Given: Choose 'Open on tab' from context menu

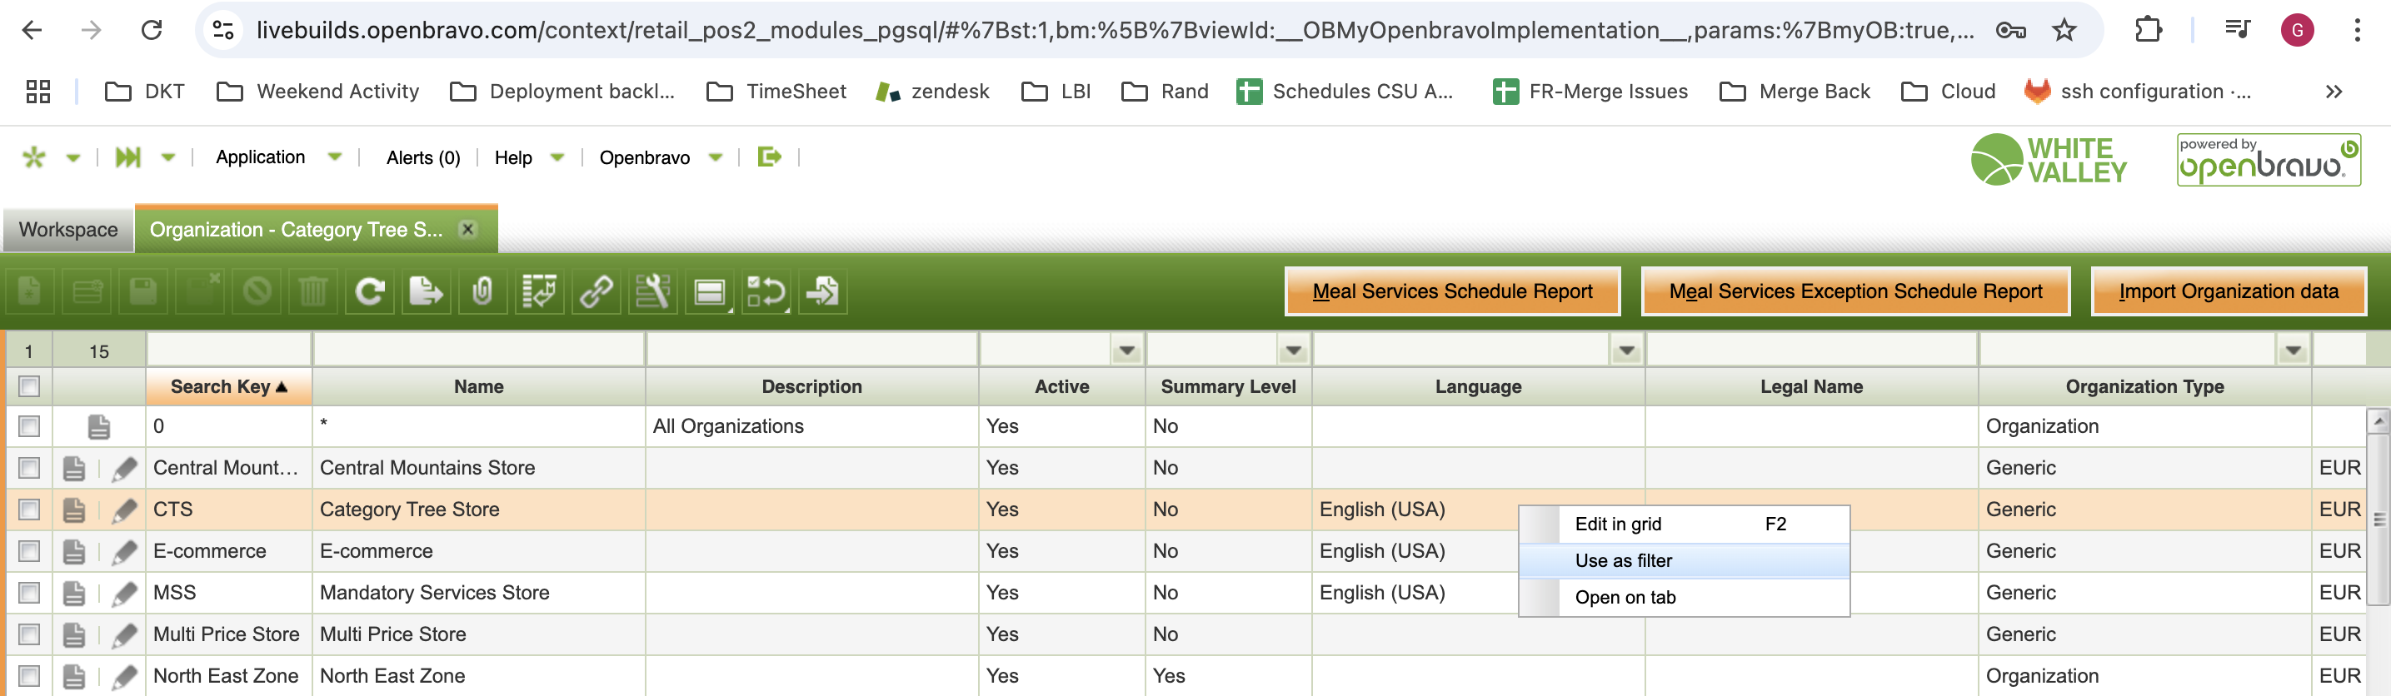Looking at the screenshot, I should pyautogui.click(x=1684, y=598).
